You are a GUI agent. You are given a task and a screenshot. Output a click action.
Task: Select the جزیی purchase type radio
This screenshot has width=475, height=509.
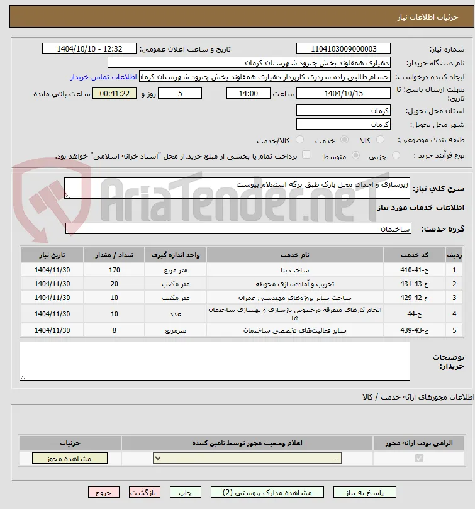point(396,155)
